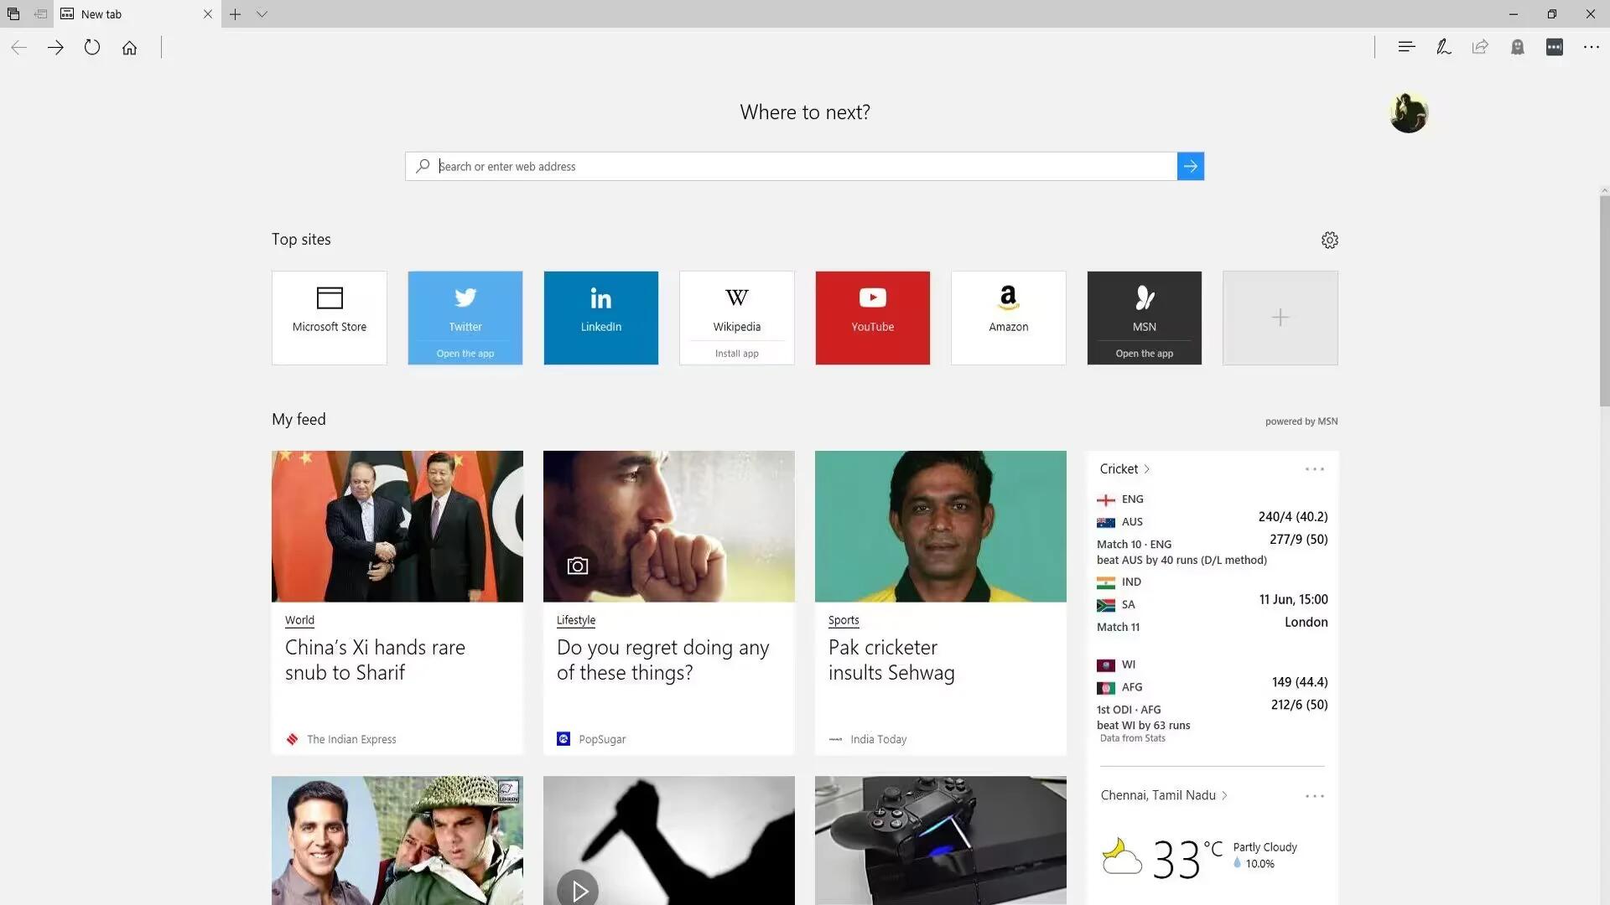Open the Hub favorites icon
Image resolution: width=1610 pixels, height=905 pixels.
tap(1406, 47)
